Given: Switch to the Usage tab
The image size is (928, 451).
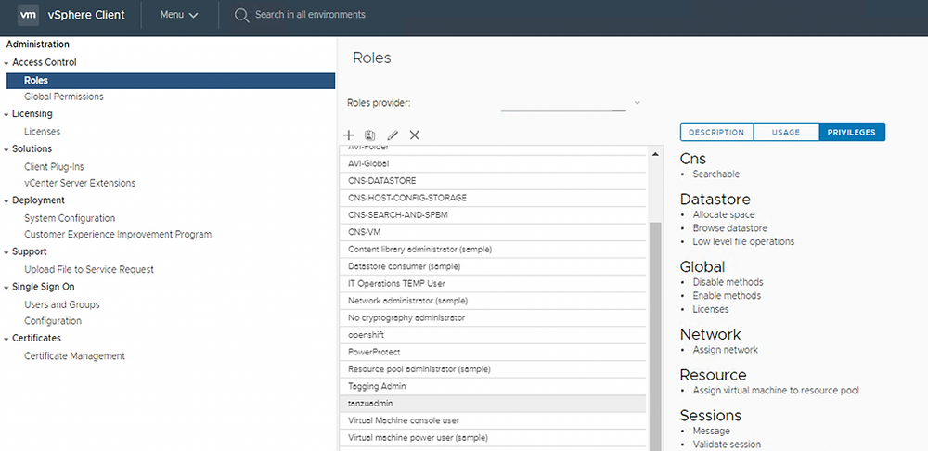Looking at the screenshot, I should coord(786,132).
